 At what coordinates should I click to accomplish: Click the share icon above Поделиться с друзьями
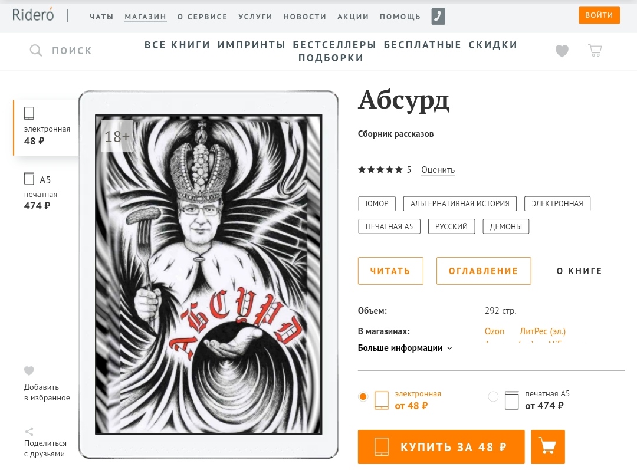point(29,432)
